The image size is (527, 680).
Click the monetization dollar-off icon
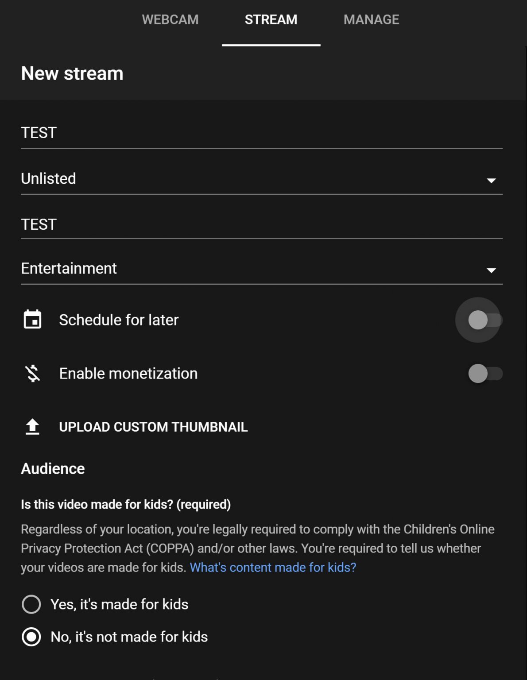coord(32,374)
